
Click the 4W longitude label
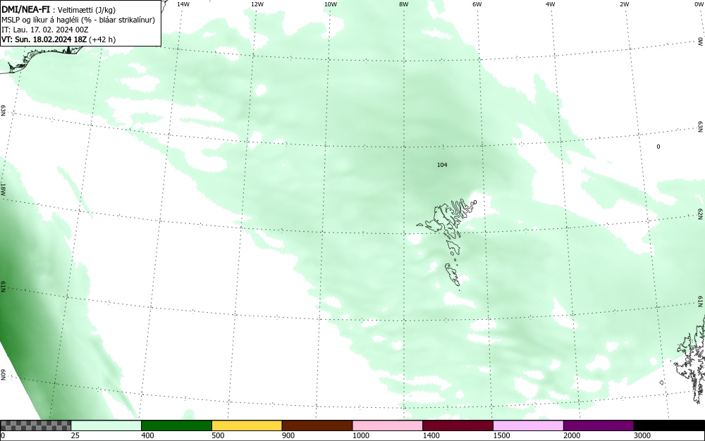tap(551, 4)
